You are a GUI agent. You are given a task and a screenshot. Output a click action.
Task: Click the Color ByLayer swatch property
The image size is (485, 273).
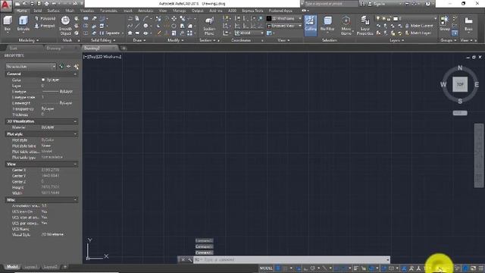coord(51,80)
